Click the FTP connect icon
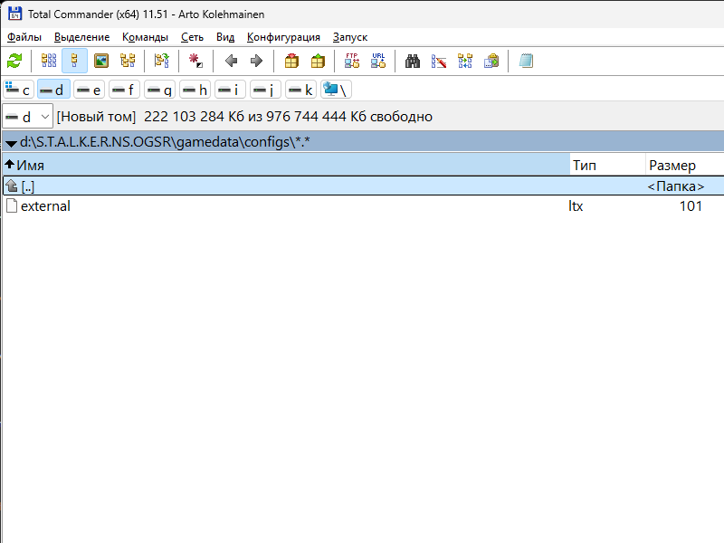The image size is (724, 543). pyautogui.click(x=352, y=61)
